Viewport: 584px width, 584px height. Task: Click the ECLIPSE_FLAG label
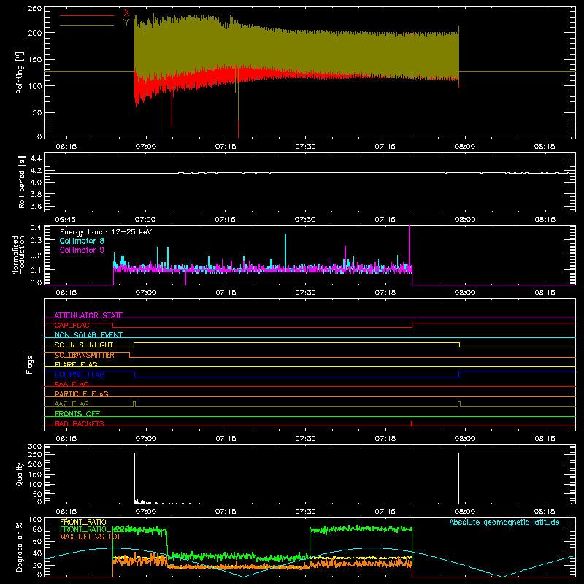pyautogui.click(x=80, y=374)
